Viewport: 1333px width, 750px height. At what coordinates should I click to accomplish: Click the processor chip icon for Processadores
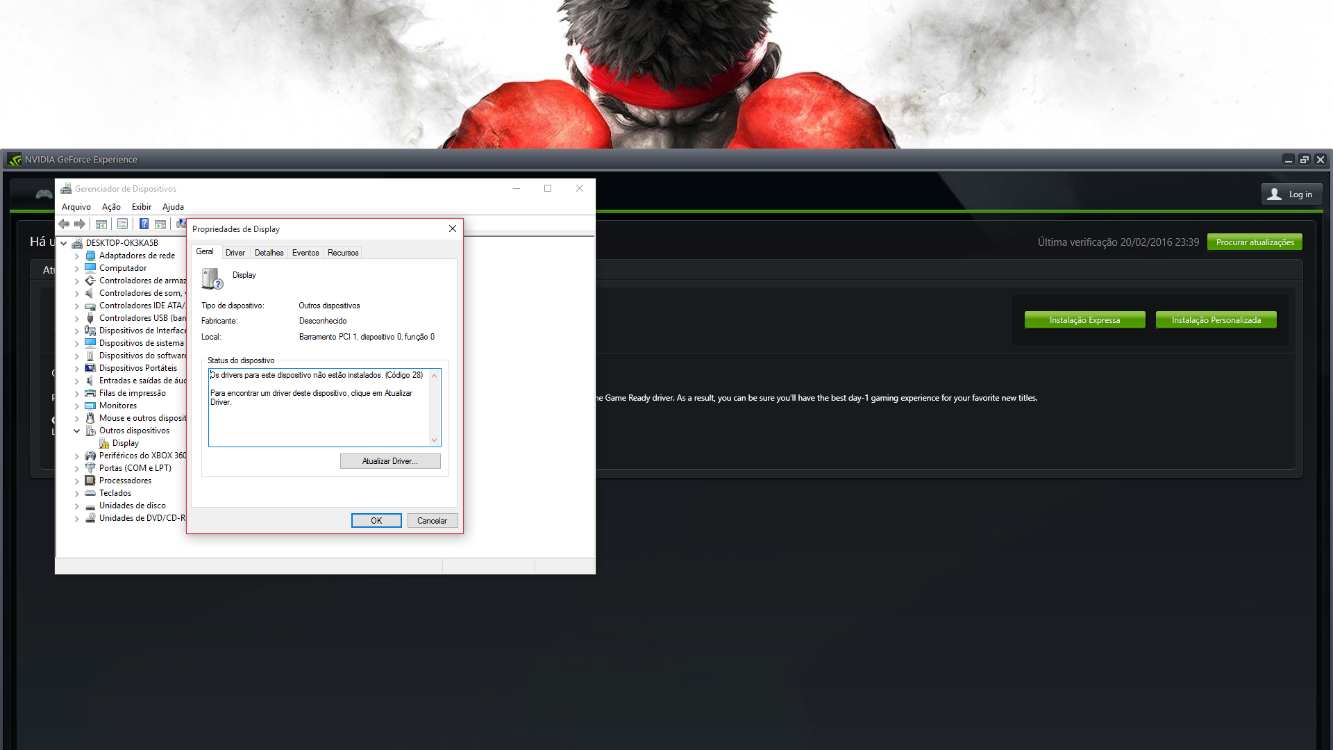click(x=90, y=481)
